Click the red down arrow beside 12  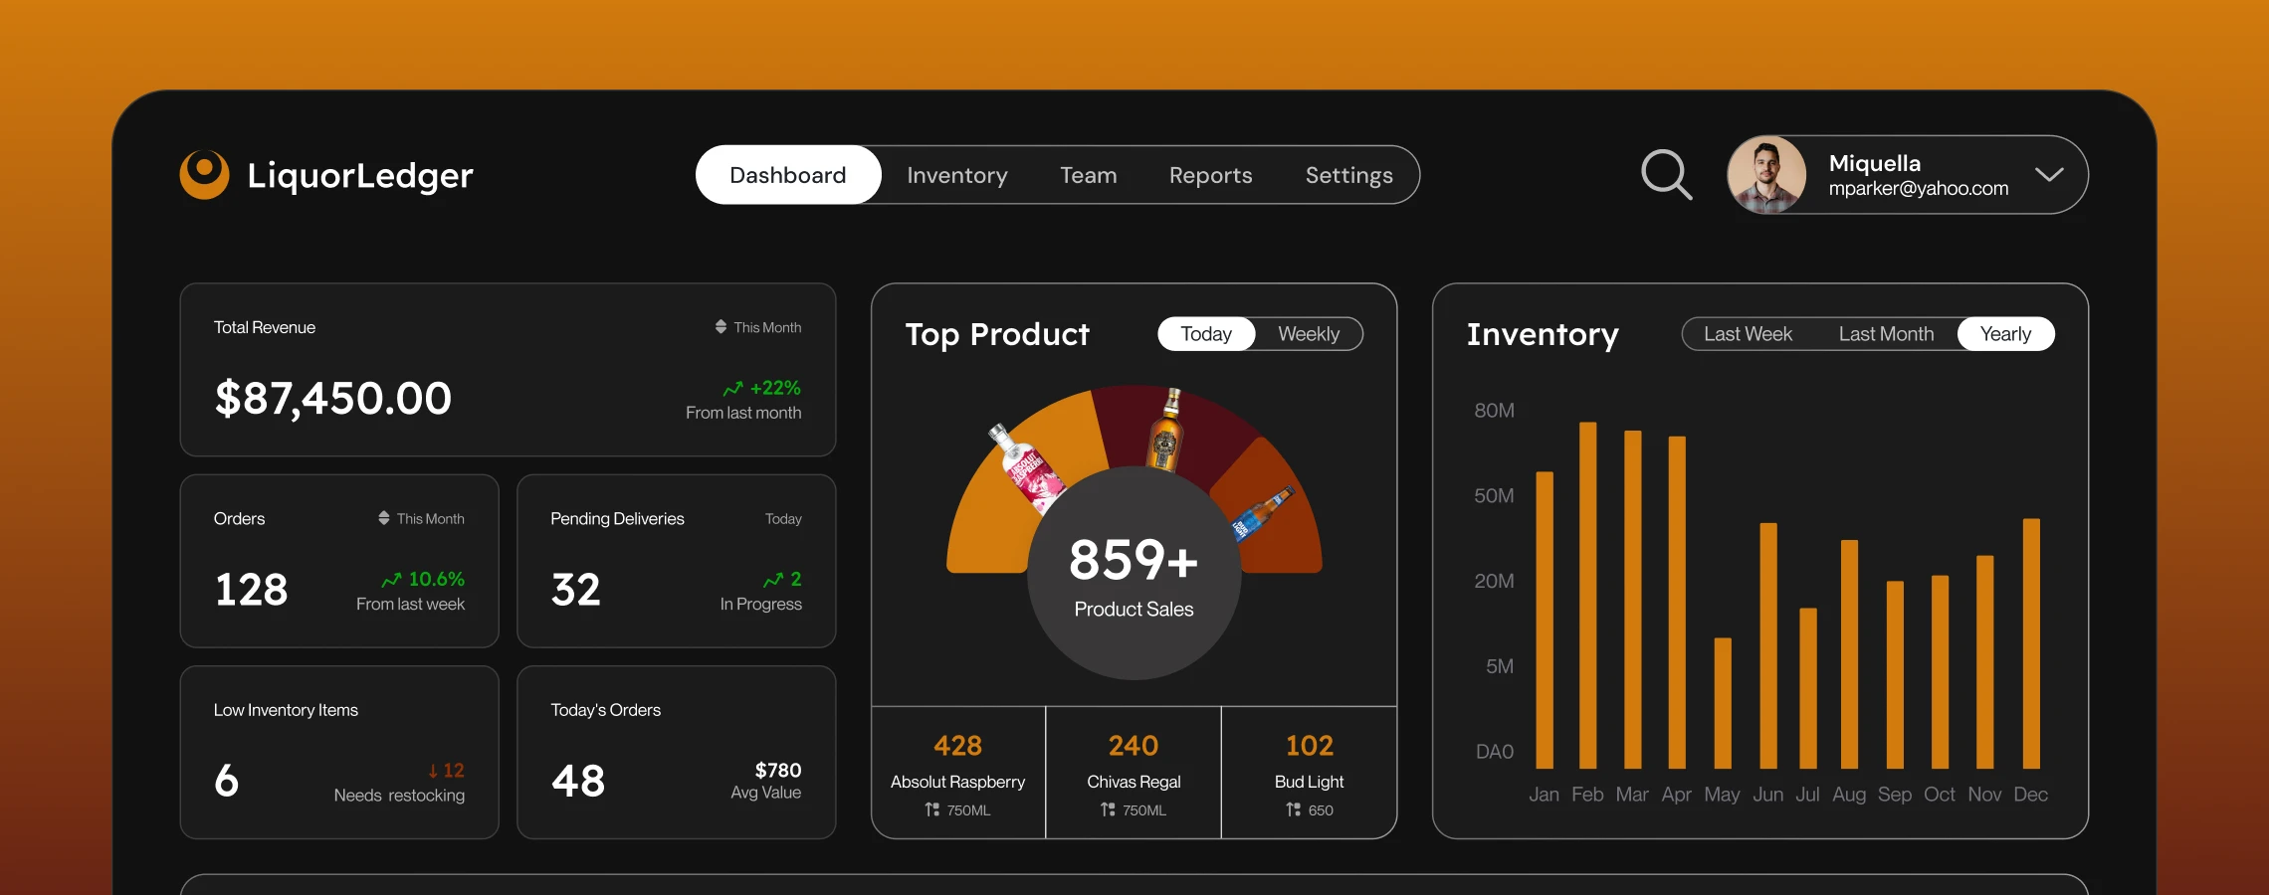(433, 771)
